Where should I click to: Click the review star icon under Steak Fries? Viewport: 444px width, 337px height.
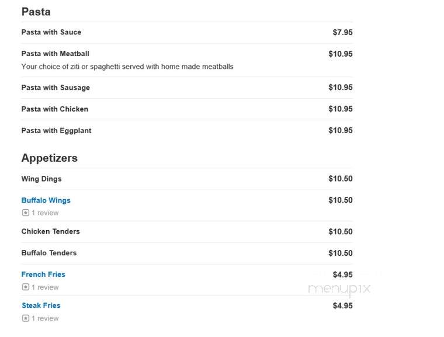coord(26,318)
